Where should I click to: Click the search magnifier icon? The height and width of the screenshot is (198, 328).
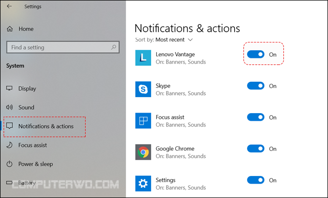coord(113,47)
